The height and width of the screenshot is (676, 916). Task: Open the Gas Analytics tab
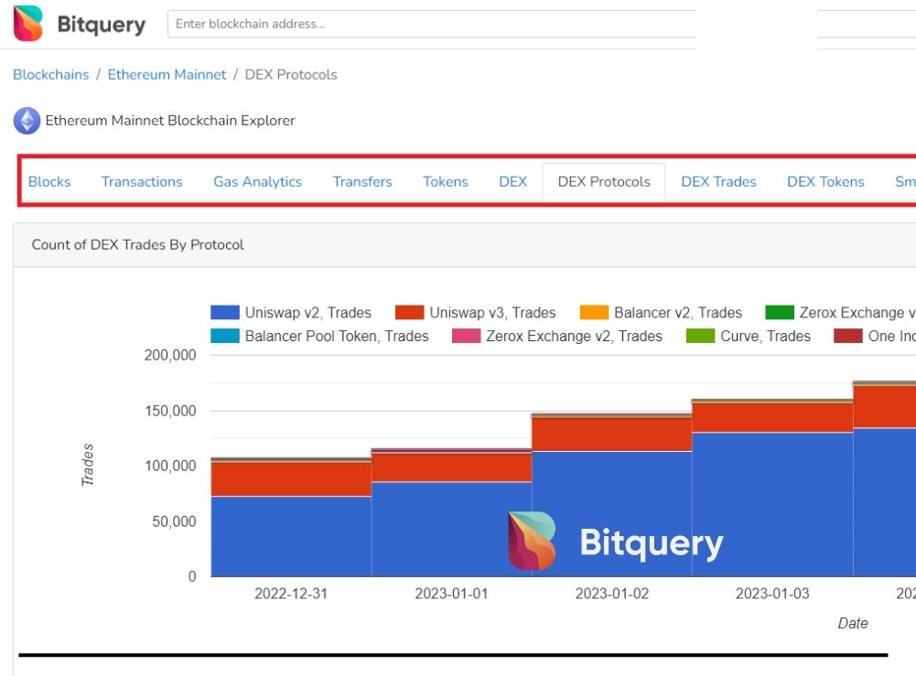click(x=258, y=181)
